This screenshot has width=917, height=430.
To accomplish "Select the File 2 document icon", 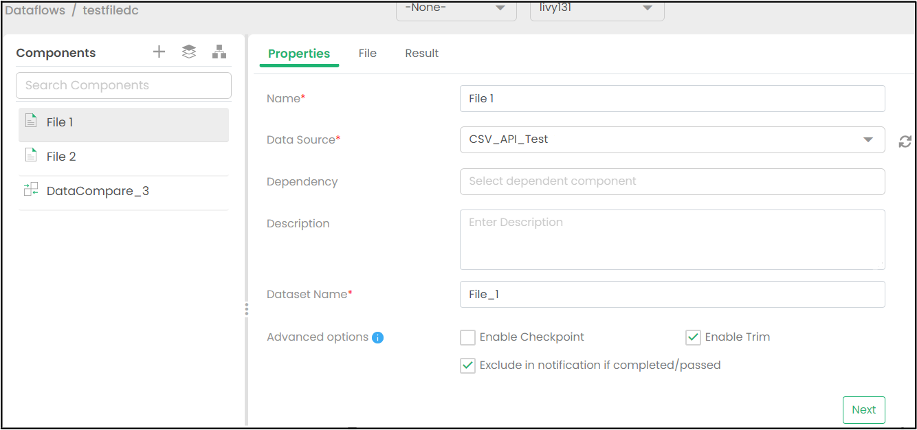I will tap(31, 156).
